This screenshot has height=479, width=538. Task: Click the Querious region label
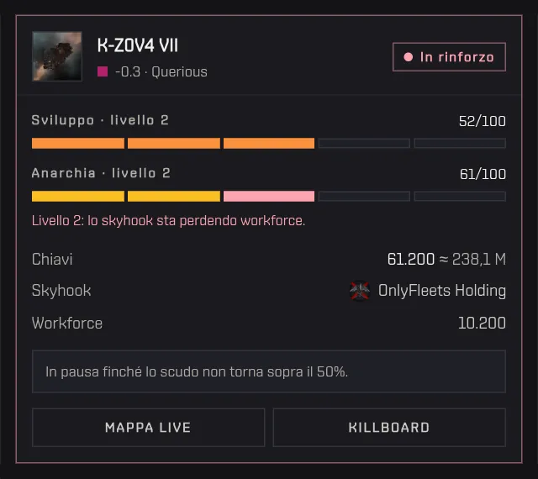179,72
